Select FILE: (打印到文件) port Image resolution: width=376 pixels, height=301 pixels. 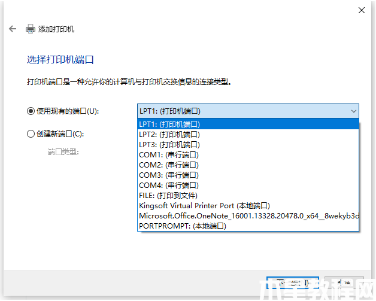(x=248, y=196)
